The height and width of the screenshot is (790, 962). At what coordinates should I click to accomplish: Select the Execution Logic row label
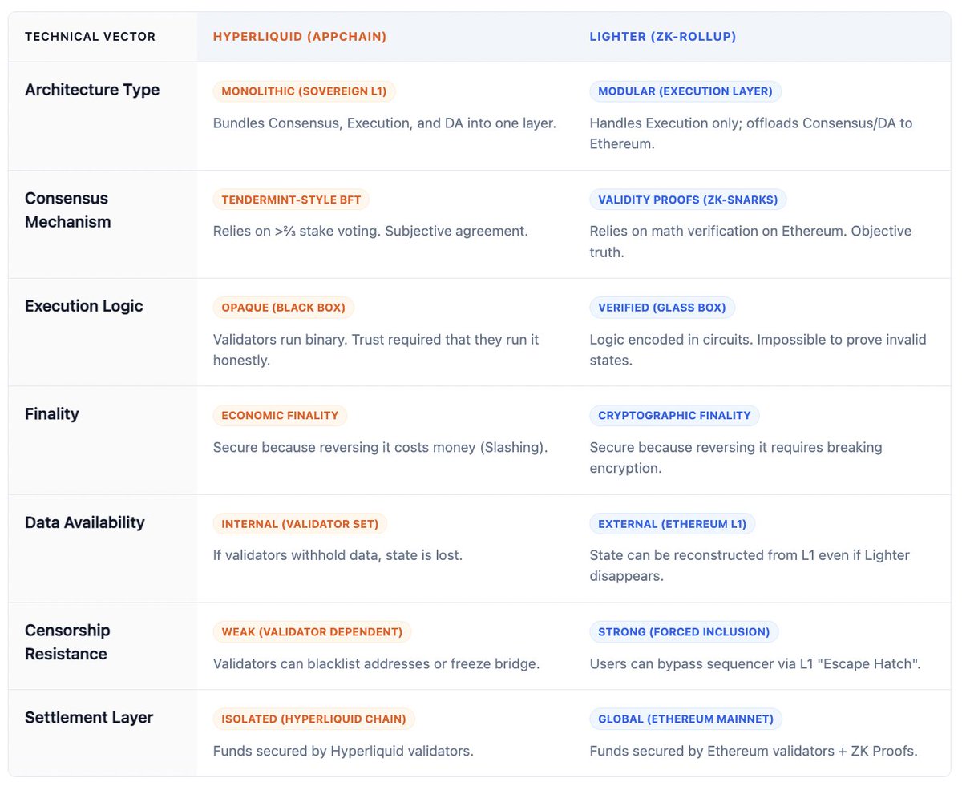[84, 306]
